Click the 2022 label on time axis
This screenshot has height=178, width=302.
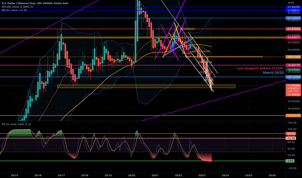[x=179, y=175]
